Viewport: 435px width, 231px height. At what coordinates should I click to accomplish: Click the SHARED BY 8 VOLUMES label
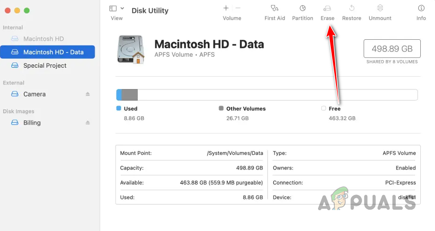click(392, 62)
